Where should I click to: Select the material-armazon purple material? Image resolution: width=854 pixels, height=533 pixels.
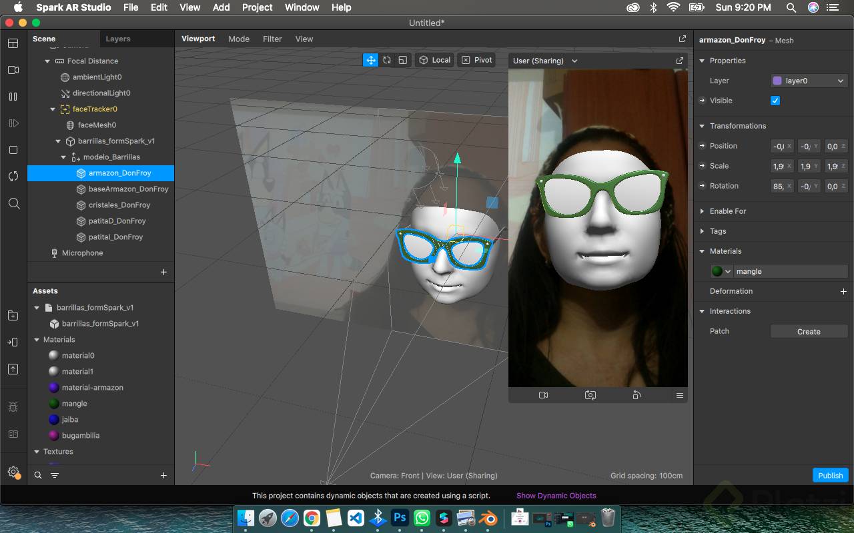click(92, 388)
